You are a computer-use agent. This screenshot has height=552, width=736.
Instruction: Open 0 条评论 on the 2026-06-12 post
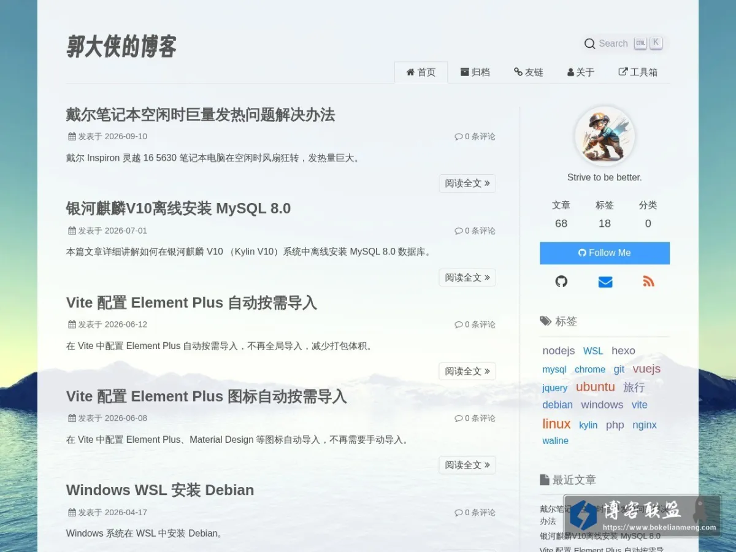click(475, 324)
